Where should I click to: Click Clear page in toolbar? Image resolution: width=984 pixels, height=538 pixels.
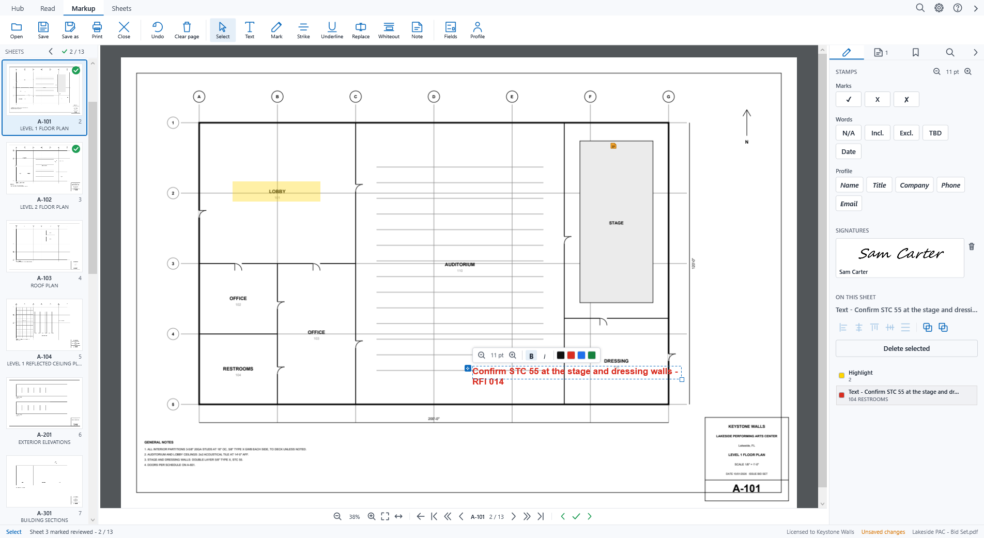click(187, 30)
